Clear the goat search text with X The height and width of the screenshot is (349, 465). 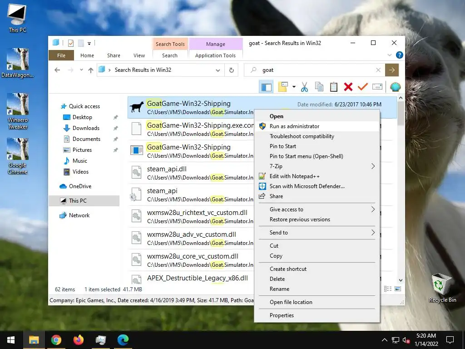coord(378,70)
